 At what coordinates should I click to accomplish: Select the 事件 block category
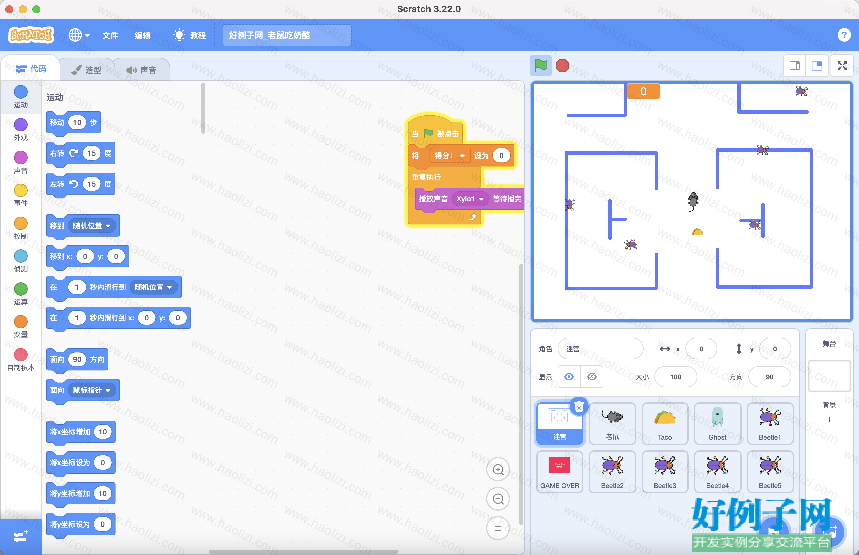20,195
